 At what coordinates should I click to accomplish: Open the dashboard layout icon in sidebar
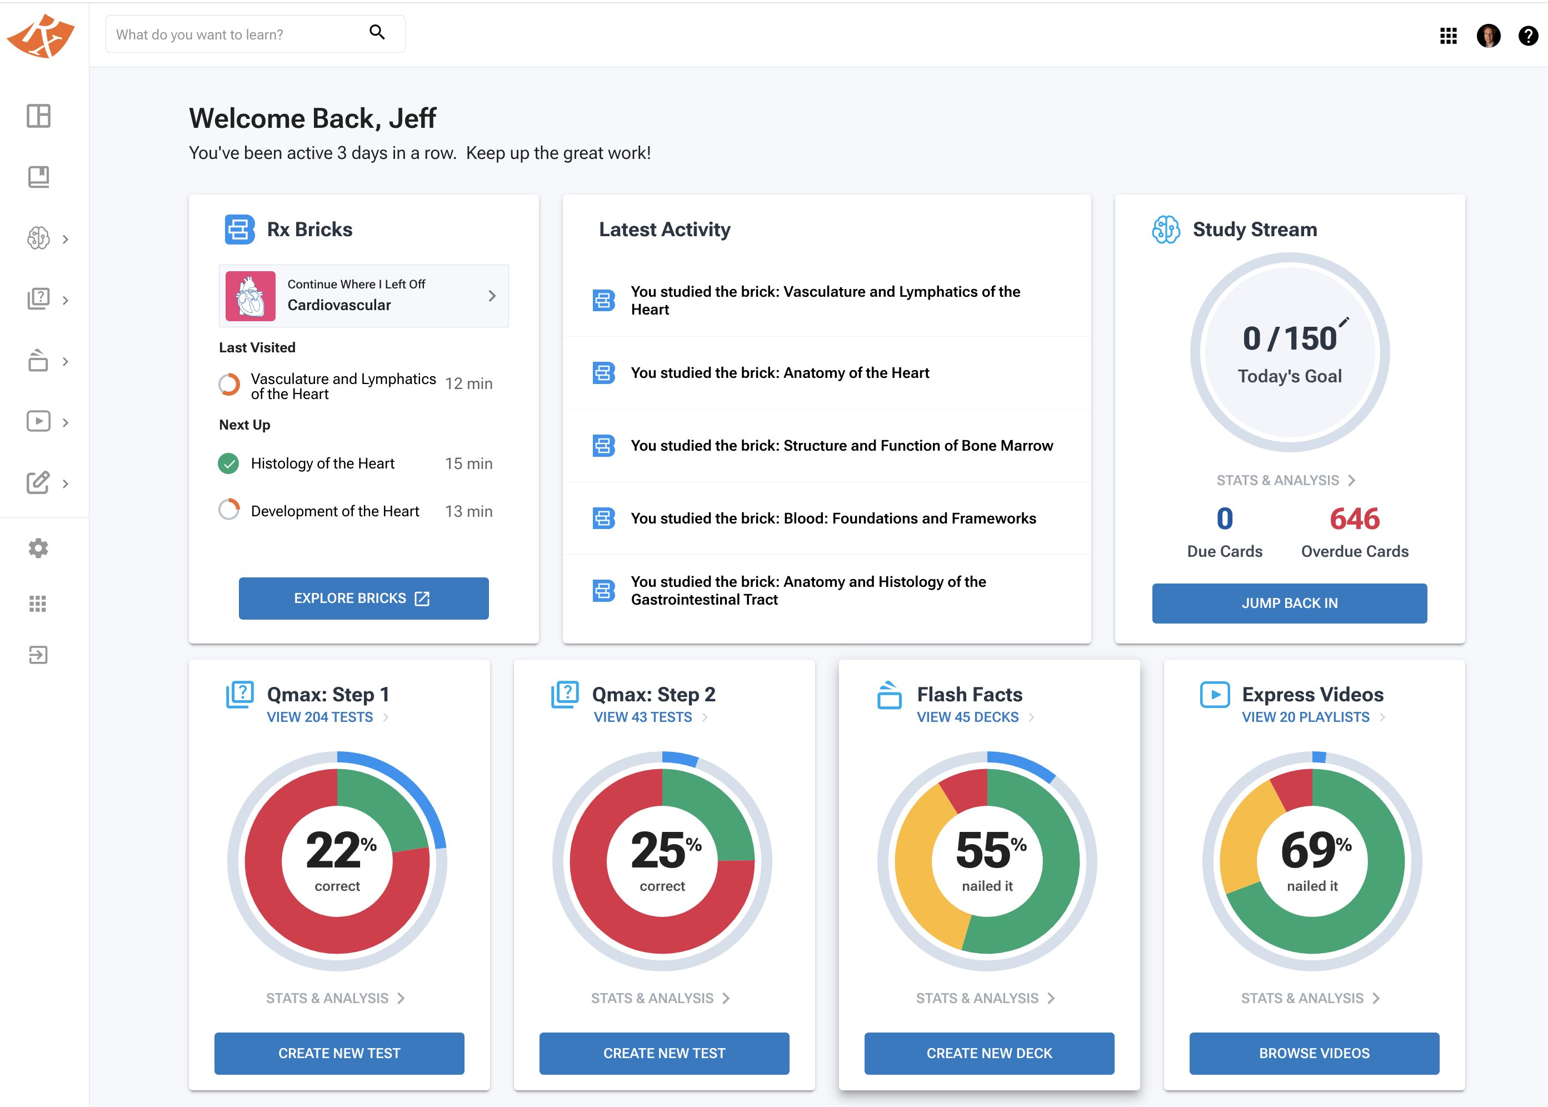38,116
